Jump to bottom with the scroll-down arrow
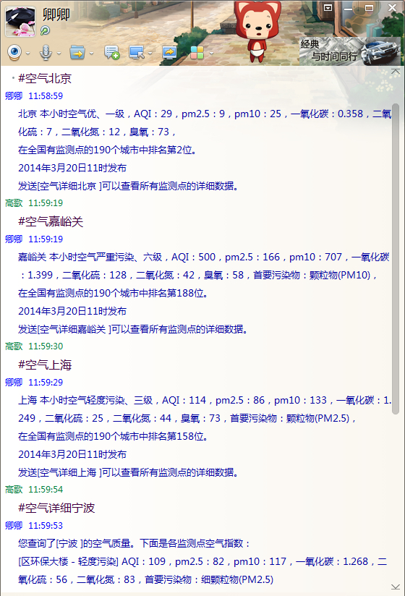The height and width of the screenshot is (596, 405). tap(396, 587)
